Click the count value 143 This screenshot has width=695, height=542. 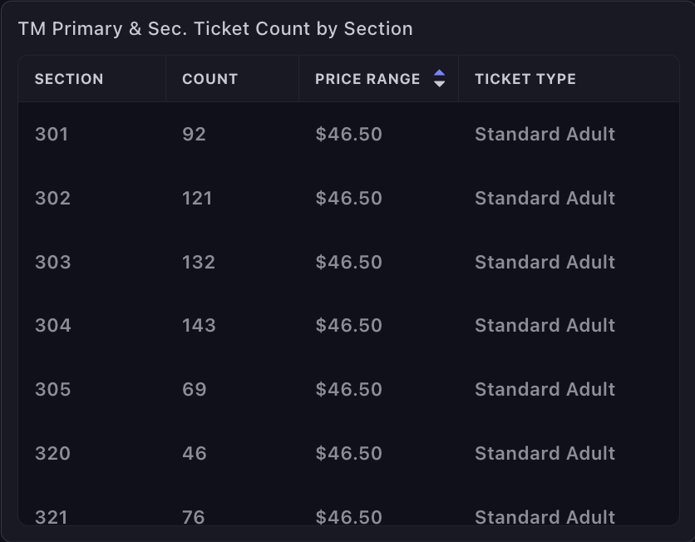[199, 326]
